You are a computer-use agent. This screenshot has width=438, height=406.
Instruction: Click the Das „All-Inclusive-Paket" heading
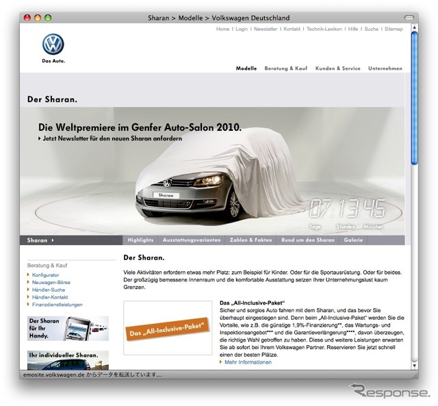click(253, 303)
